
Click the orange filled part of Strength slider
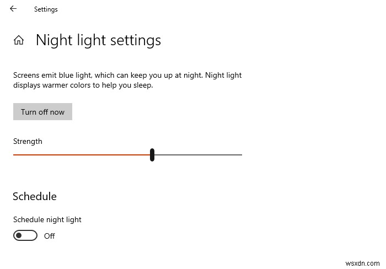click(x=83, y=155)
